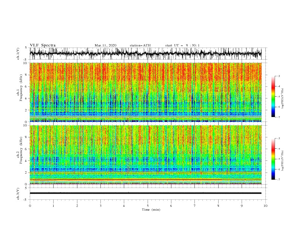Click the "-3" value on ch.1 colorbar

(x=279, y=76)
